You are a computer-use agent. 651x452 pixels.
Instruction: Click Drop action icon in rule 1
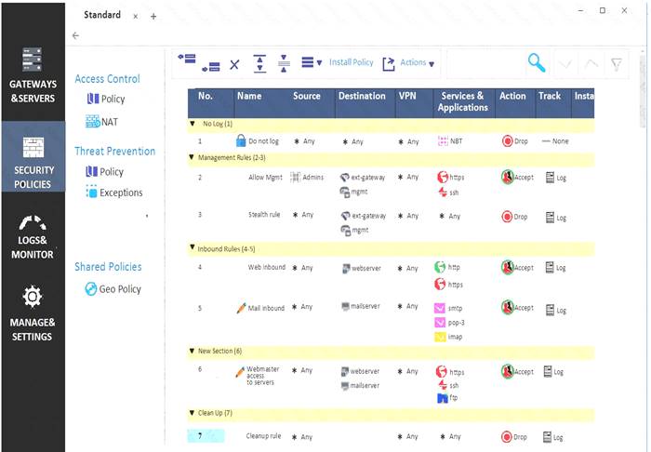[507, 141]
